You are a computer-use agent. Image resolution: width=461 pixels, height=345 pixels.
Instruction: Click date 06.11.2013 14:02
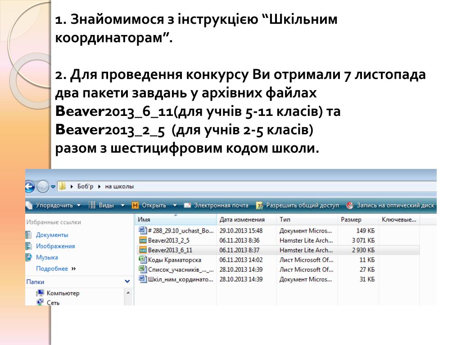click(x=241, y=260)
